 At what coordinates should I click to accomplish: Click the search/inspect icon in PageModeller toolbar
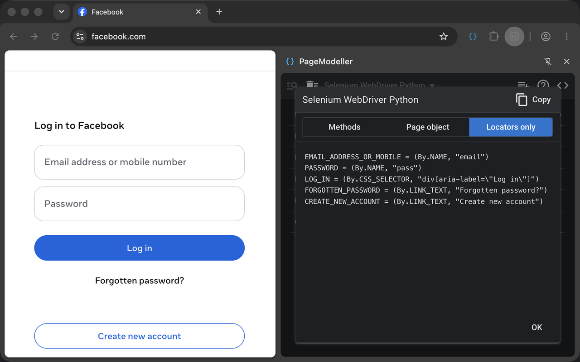[x=292, y=85]
